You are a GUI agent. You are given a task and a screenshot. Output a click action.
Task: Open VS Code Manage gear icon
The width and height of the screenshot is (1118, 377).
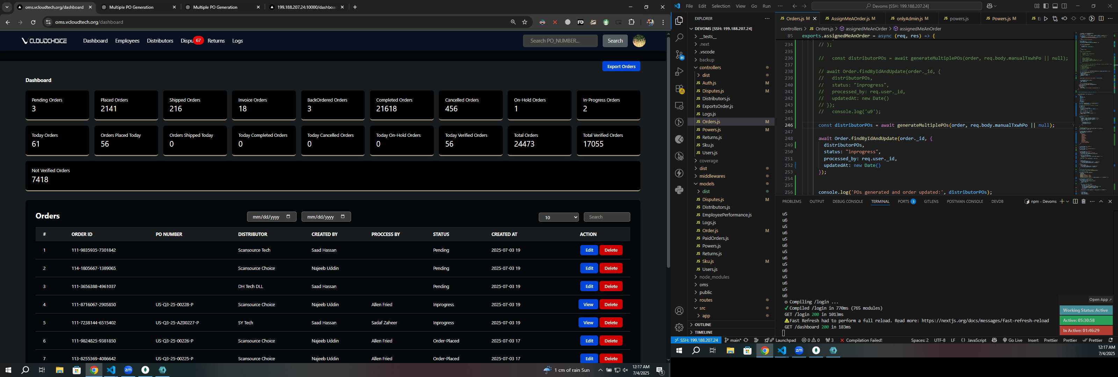click(679, 327)
